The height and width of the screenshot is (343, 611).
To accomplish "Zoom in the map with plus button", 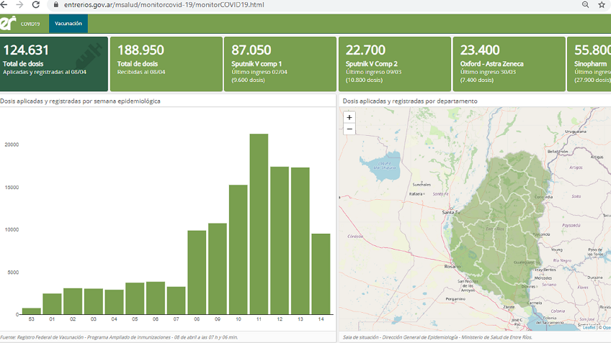I will (x=349, y=117).
